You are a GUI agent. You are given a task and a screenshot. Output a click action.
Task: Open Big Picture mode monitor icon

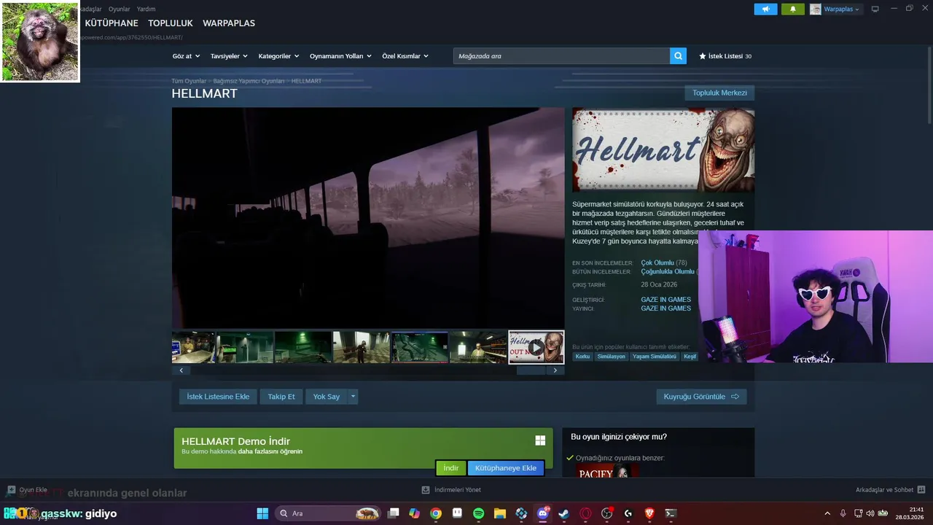click(x=875, y=9)
